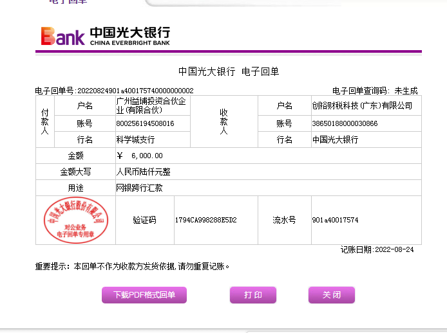Click the 中国光大银行 电子回单 title
This screenshot has height=333, width=447.
tap(229, 71)
